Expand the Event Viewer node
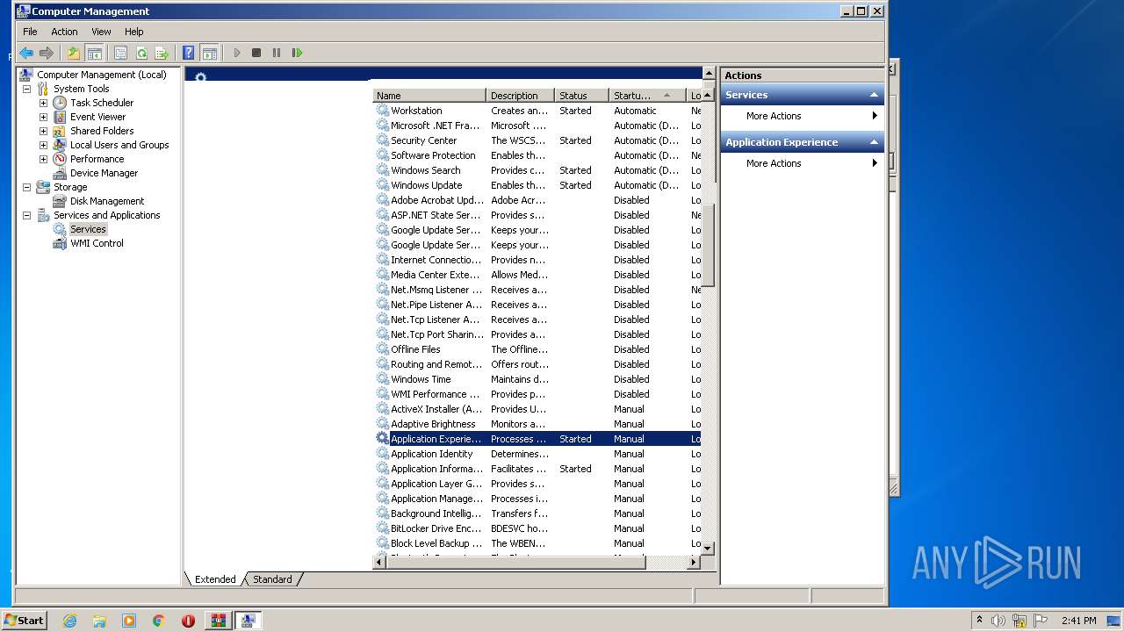Viewport: 1124px width, 632px height. (43, 117)
